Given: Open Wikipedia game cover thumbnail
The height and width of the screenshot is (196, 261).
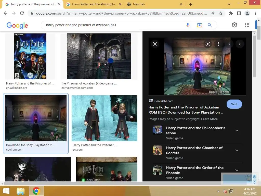Looking at the screenshot, I should [30, 56].
